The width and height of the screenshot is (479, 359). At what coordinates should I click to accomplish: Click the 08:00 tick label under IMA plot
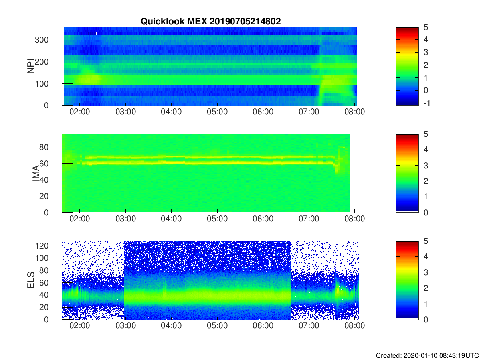click(x=355, y=219)
